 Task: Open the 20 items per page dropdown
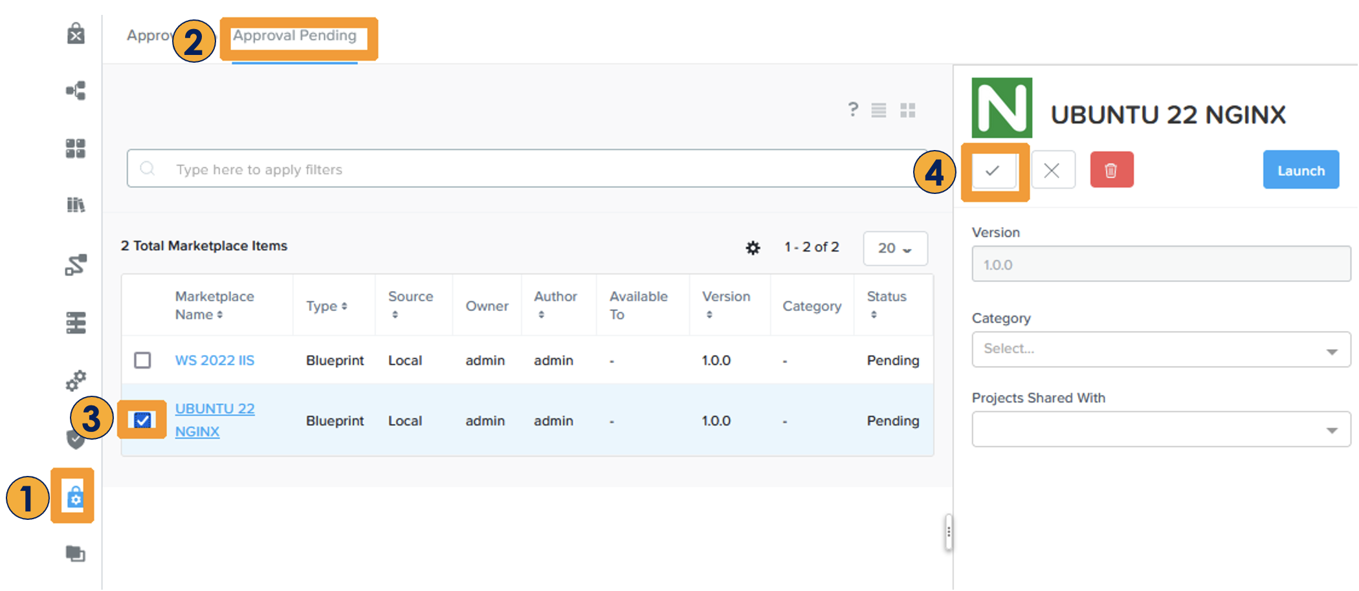click(x=895, y=248)
